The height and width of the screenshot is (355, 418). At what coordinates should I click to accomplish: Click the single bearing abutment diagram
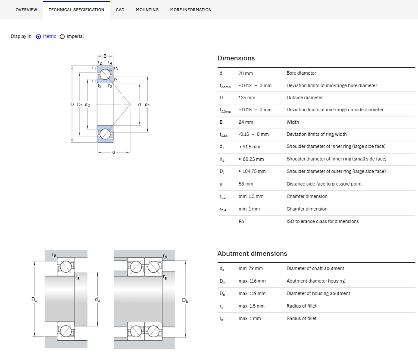pyautogui.click(x=66, y=299)
